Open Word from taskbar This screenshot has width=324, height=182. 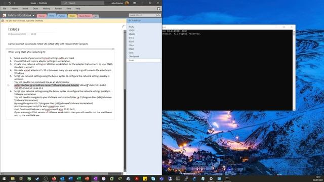coord(70,178)
